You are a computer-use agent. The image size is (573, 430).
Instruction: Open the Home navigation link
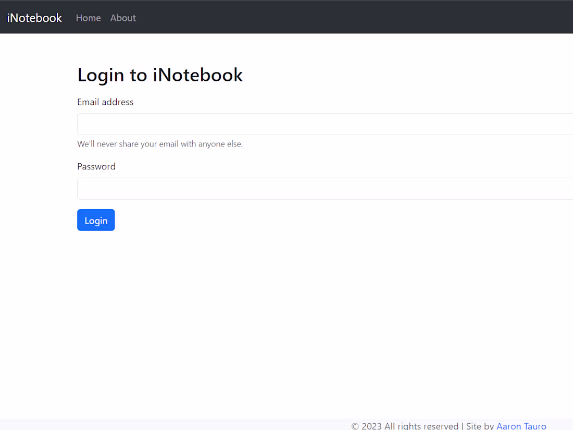pos(88,17)
